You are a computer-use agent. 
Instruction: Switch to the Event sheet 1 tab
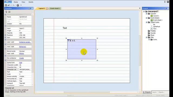click(x=55, y=8)
